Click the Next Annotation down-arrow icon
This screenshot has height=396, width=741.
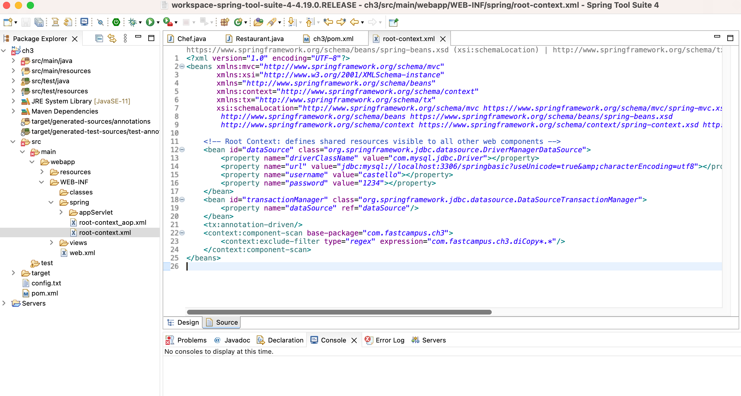click(292, 22)
